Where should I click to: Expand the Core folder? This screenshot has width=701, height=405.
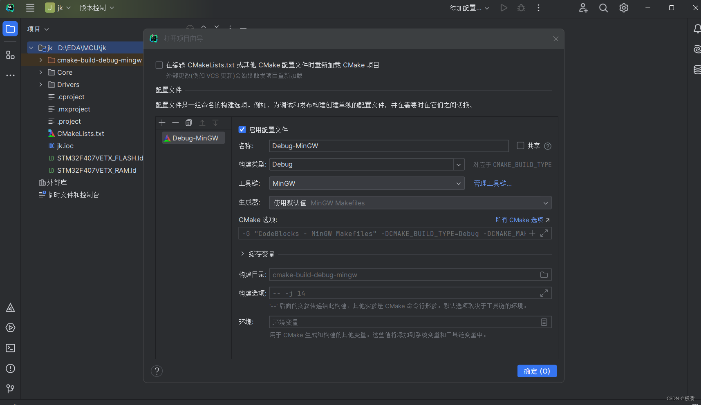40,72
